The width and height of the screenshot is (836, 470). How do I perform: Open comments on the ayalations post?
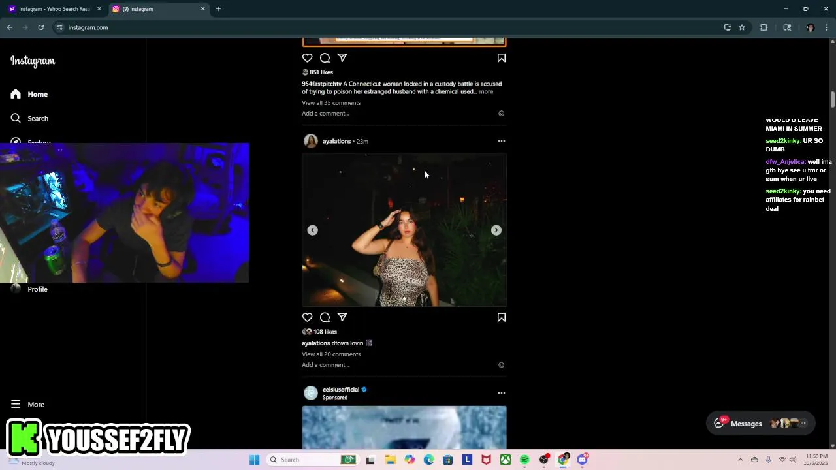[x=325, y=317]
